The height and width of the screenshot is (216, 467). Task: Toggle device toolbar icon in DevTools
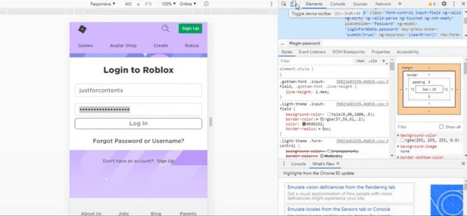coord(293,4)
